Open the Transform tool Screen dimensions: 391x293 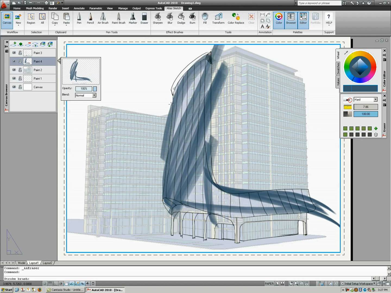[x=218, y=19]
